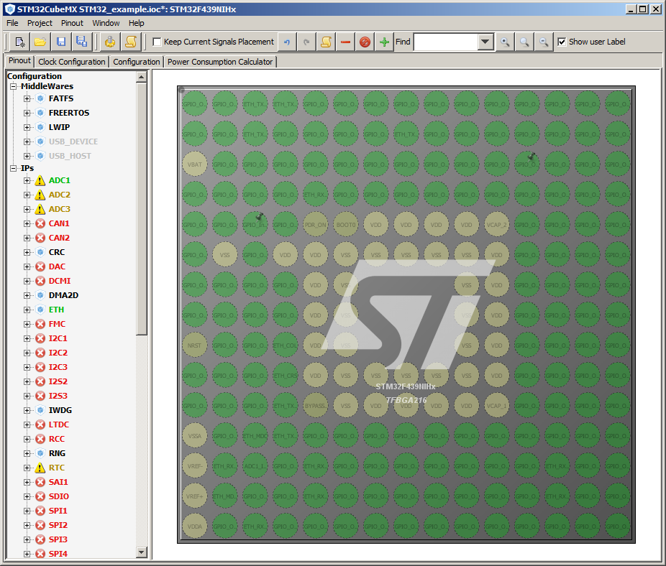
Task: Open the Find dropdown arrow
Action: [x=485, y=42]
